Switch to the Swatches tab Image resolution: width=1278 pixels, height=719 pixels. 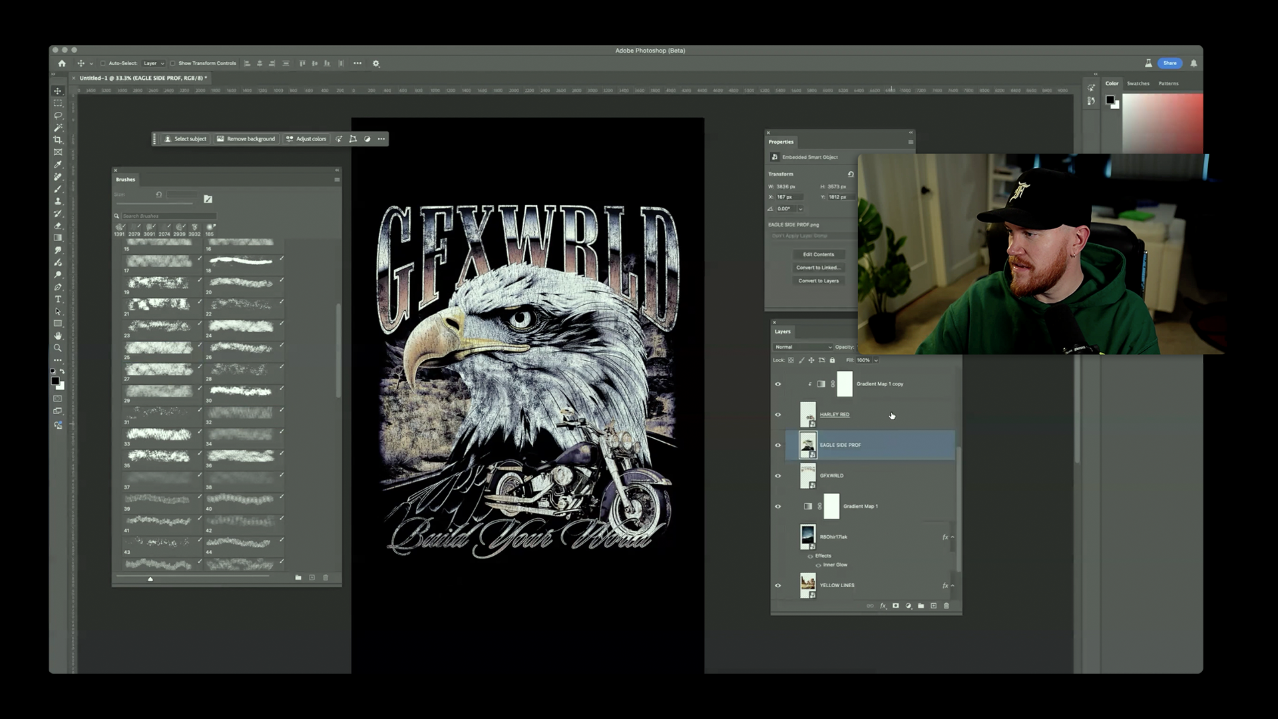click(x=1138, y=83)
